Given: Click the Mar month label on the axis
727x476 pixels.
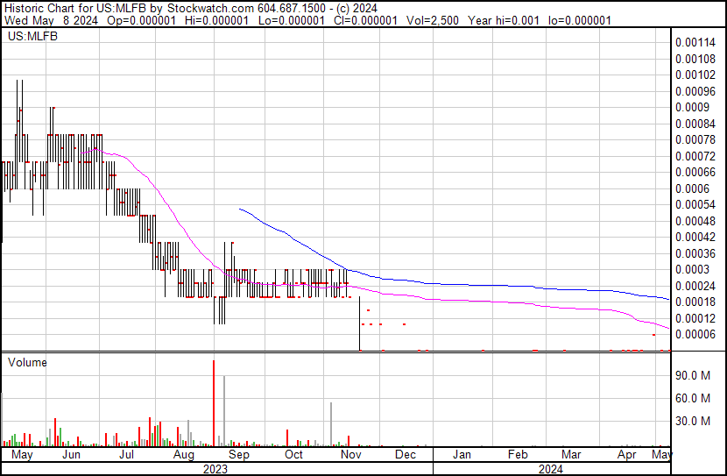Looking at the screenshot, I should tap(571, 454).
